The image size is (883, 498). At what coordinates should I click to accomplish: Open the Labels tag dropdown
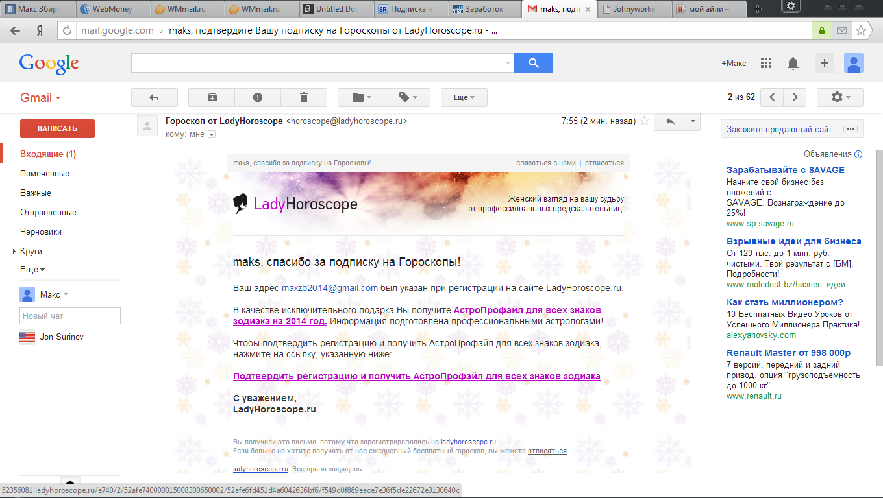(x=407, y=97)
